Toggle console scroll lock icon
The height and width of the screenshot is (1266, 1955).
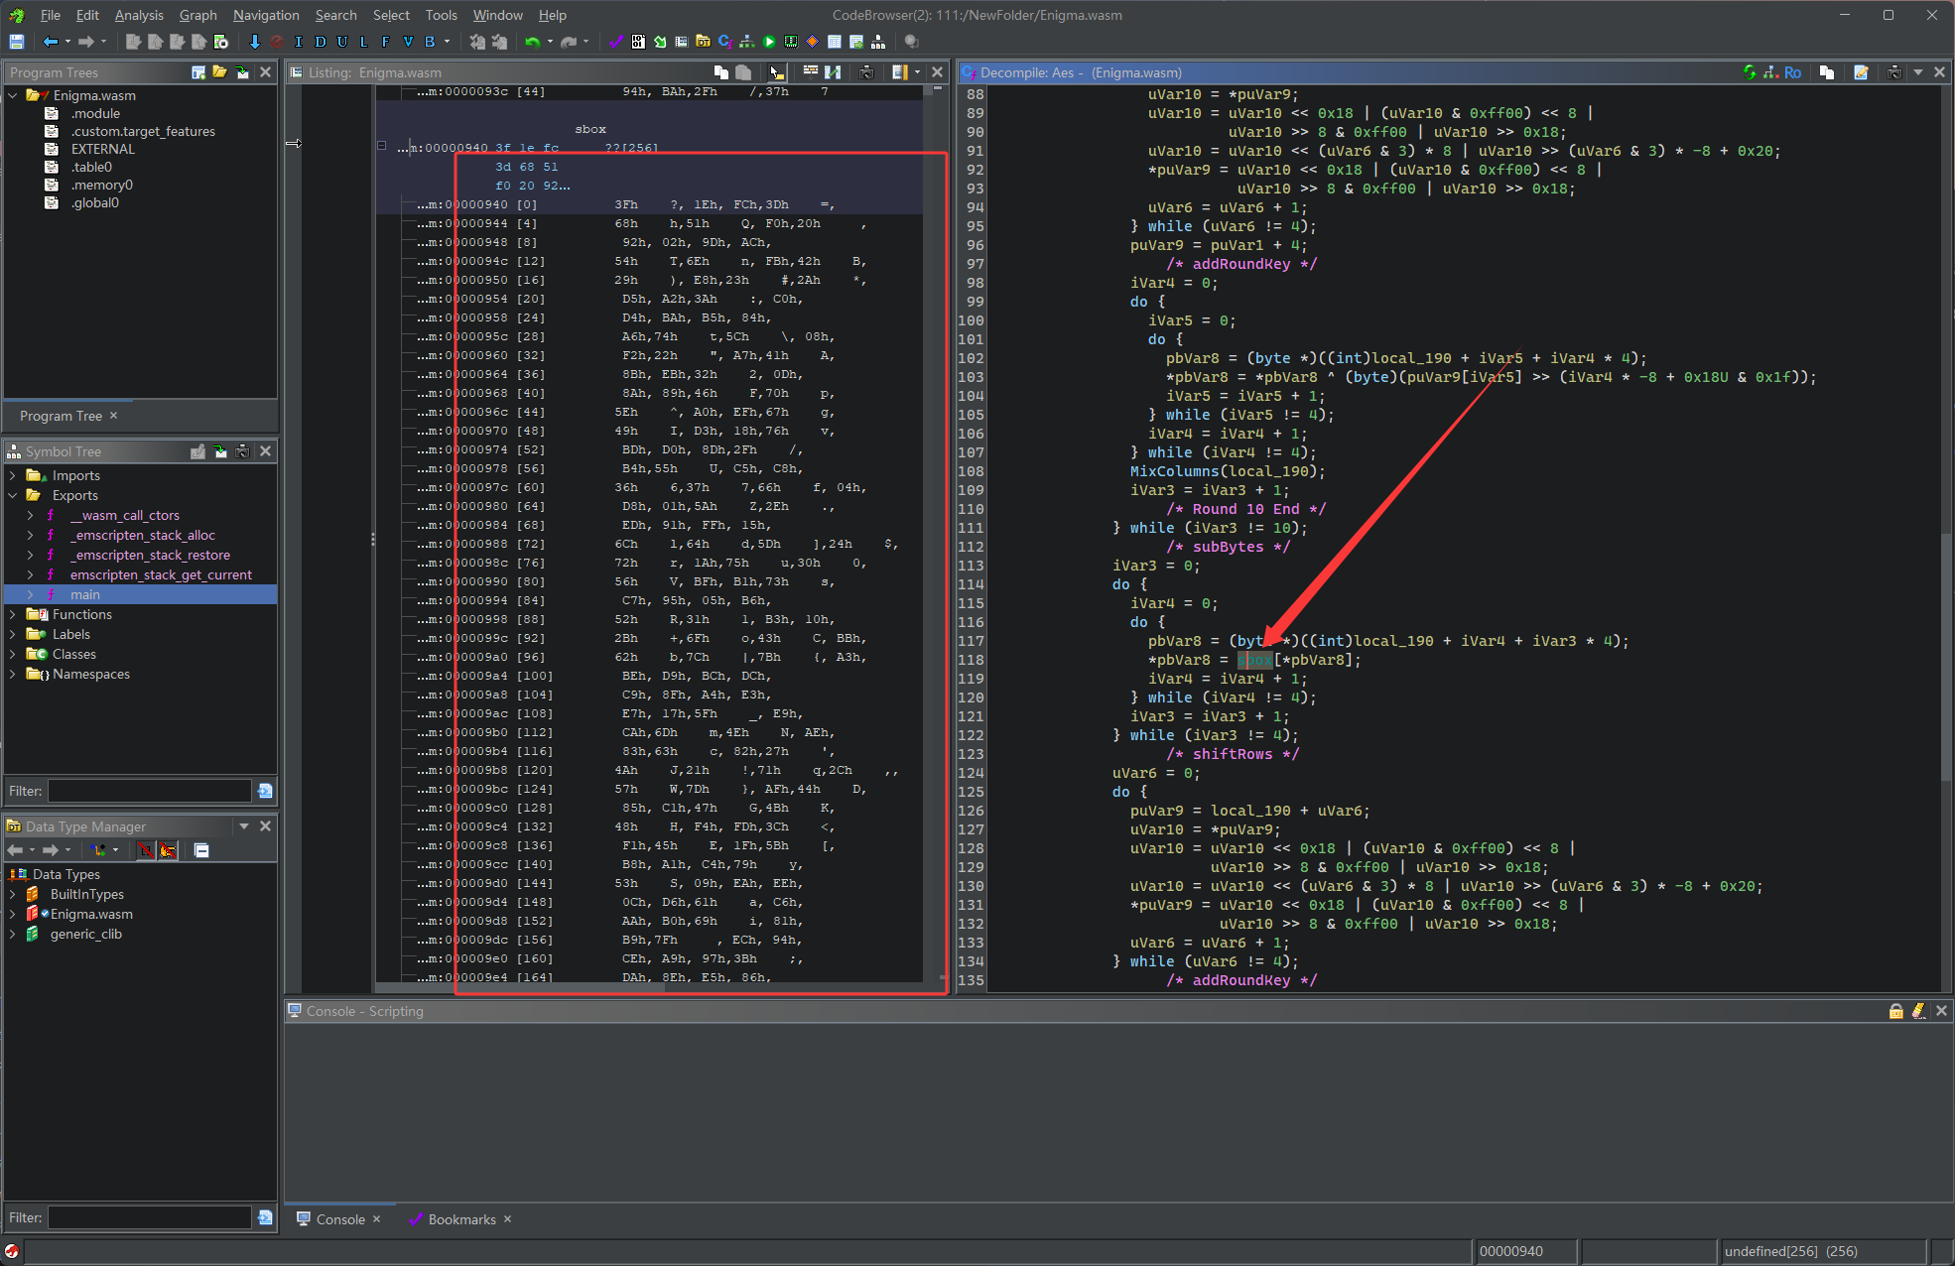pos(1895,1011)
